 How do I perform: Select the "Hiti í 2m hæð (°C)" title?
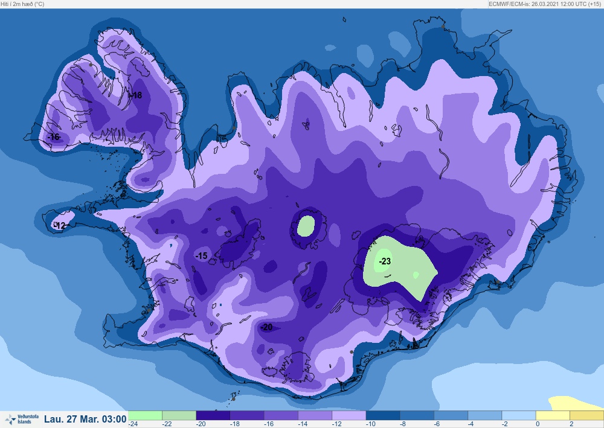coord(22,4)
